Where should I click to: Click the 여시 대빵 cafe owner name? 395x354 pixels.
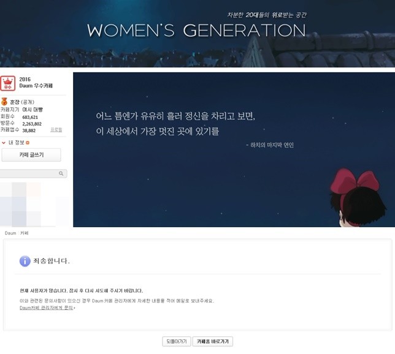tap(33, 110)
